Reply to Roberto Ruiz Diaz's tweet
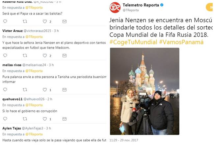Viewport: 214px width, 145px height. (5, 21)
